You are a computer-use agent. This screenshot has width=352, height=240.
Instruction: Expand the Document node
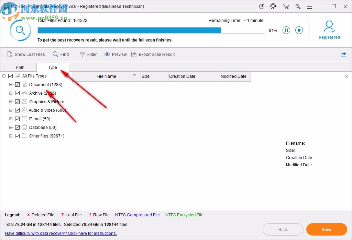[11, 84]
